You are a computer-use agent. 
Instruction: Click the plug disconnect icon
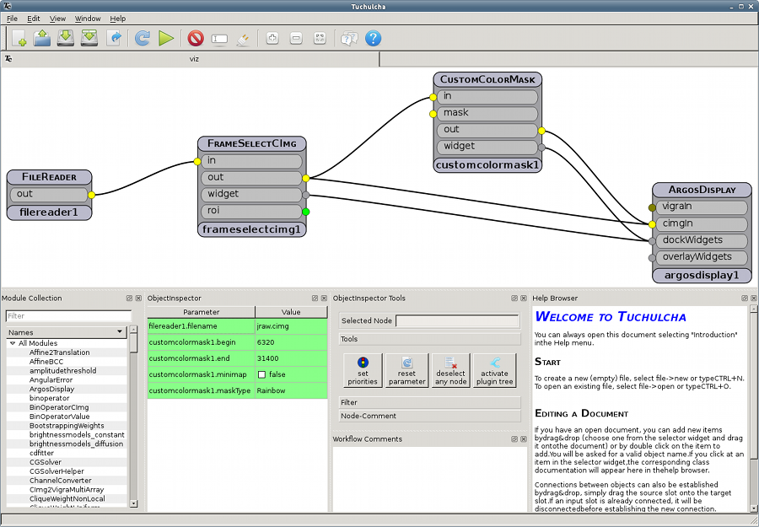[243, 39]
